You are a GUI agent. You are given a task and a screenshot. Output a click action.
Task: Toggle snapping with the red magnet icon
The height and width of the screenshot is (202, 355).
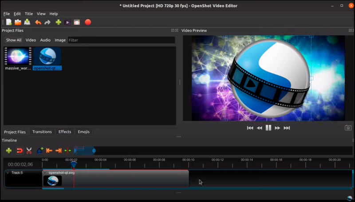(x=20, y=151)
